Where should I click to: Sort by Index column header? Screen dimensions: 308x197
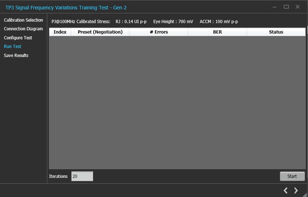coord(60,32)
